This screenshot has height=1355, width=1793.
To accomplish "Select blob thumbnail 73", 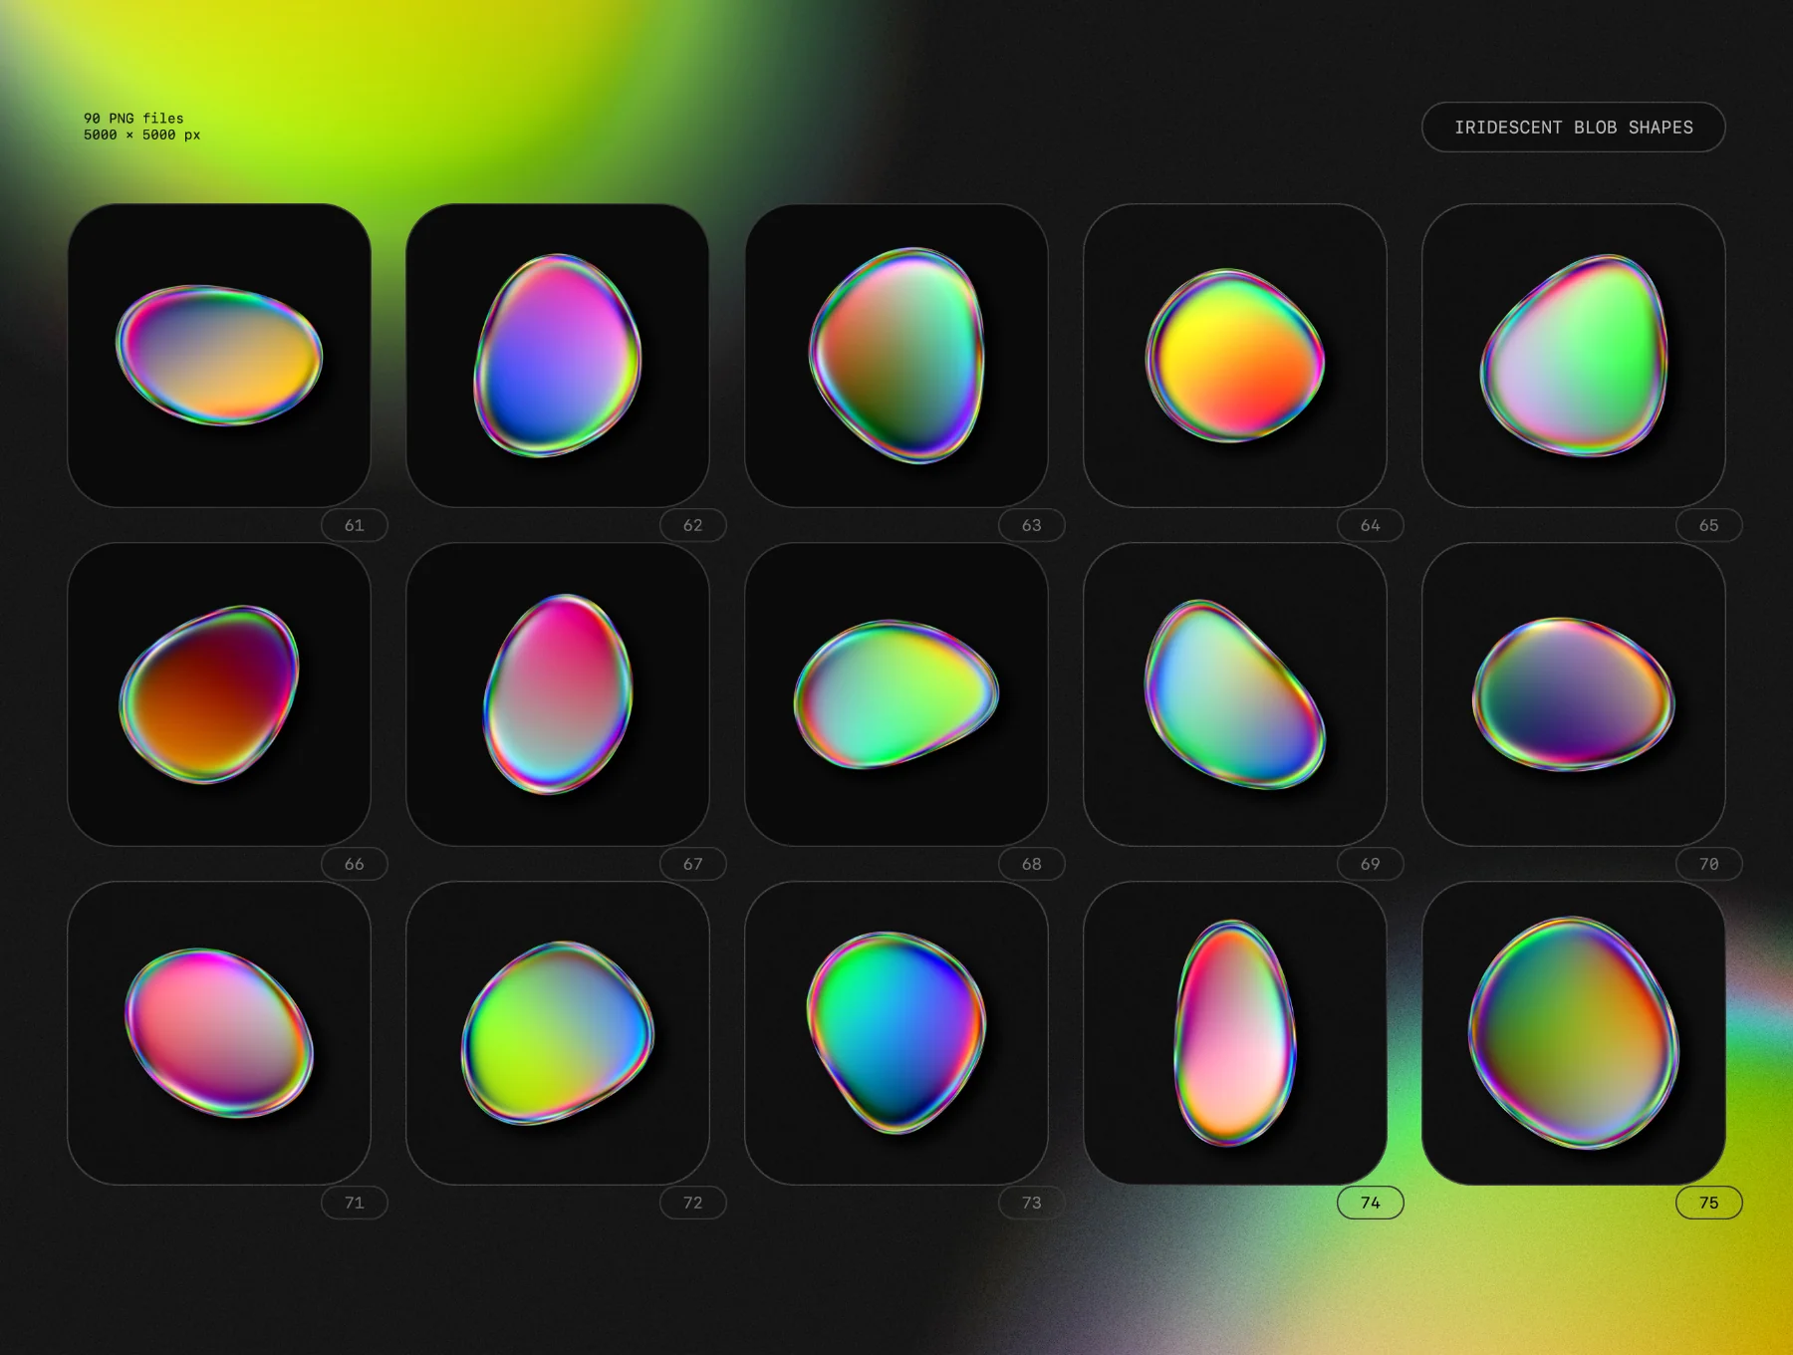I will 896,1033.
